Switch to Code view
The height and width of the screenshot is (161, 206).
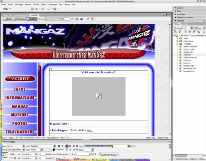(8, 19)
